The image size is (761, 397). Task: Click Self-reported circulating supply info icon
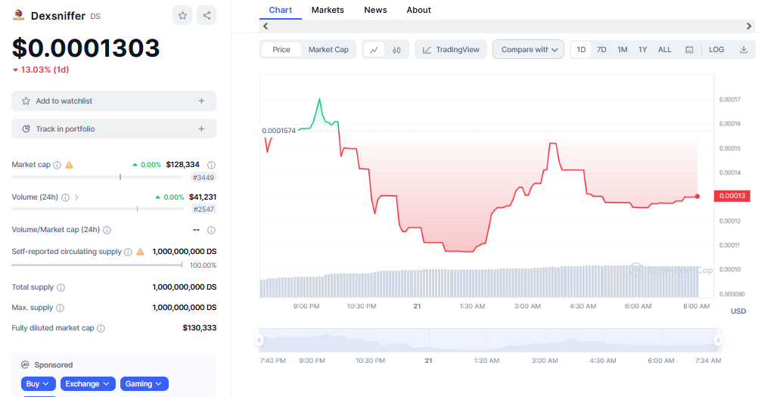[128, 252]
